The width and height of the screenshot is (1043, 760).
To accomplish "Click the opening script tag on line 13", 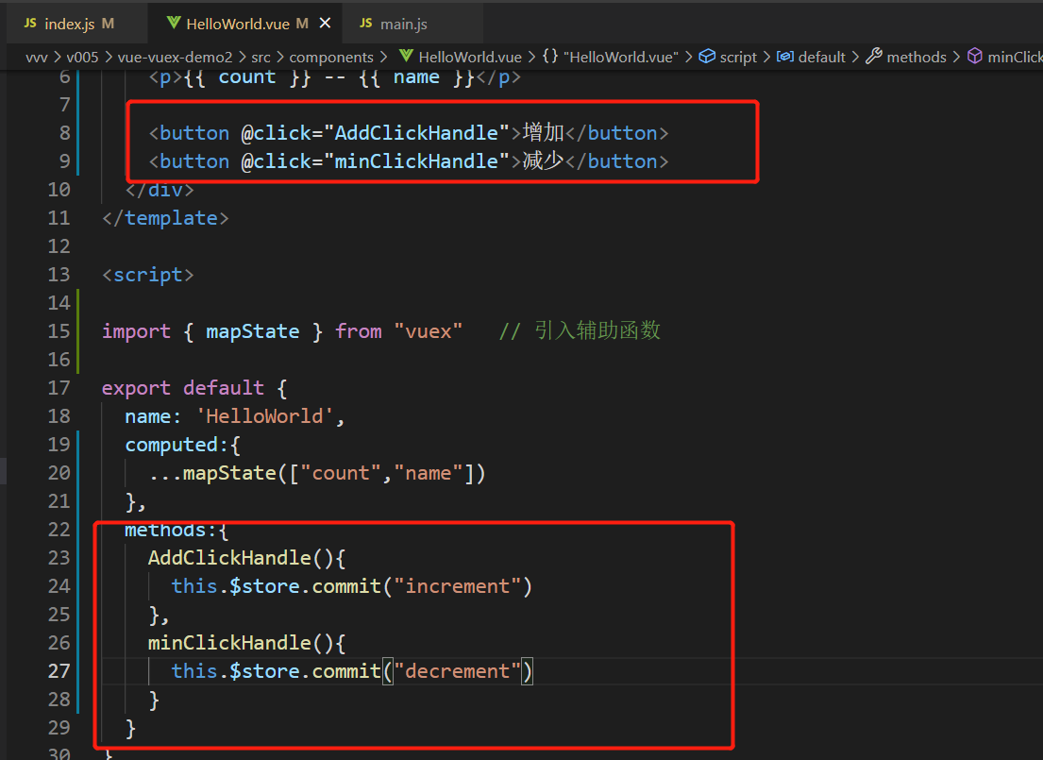I will pyautogui.click(x=147, y=275).
